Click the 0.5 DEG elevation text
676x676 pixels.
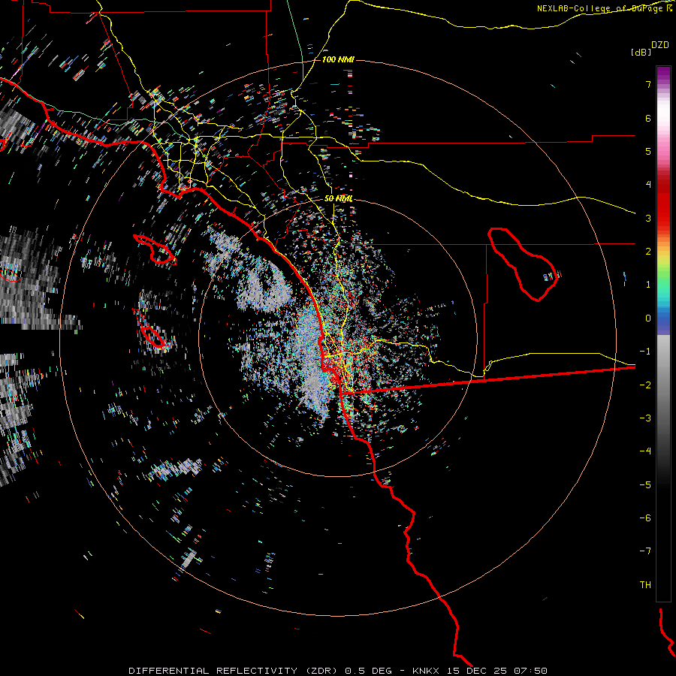click(369, 671)
